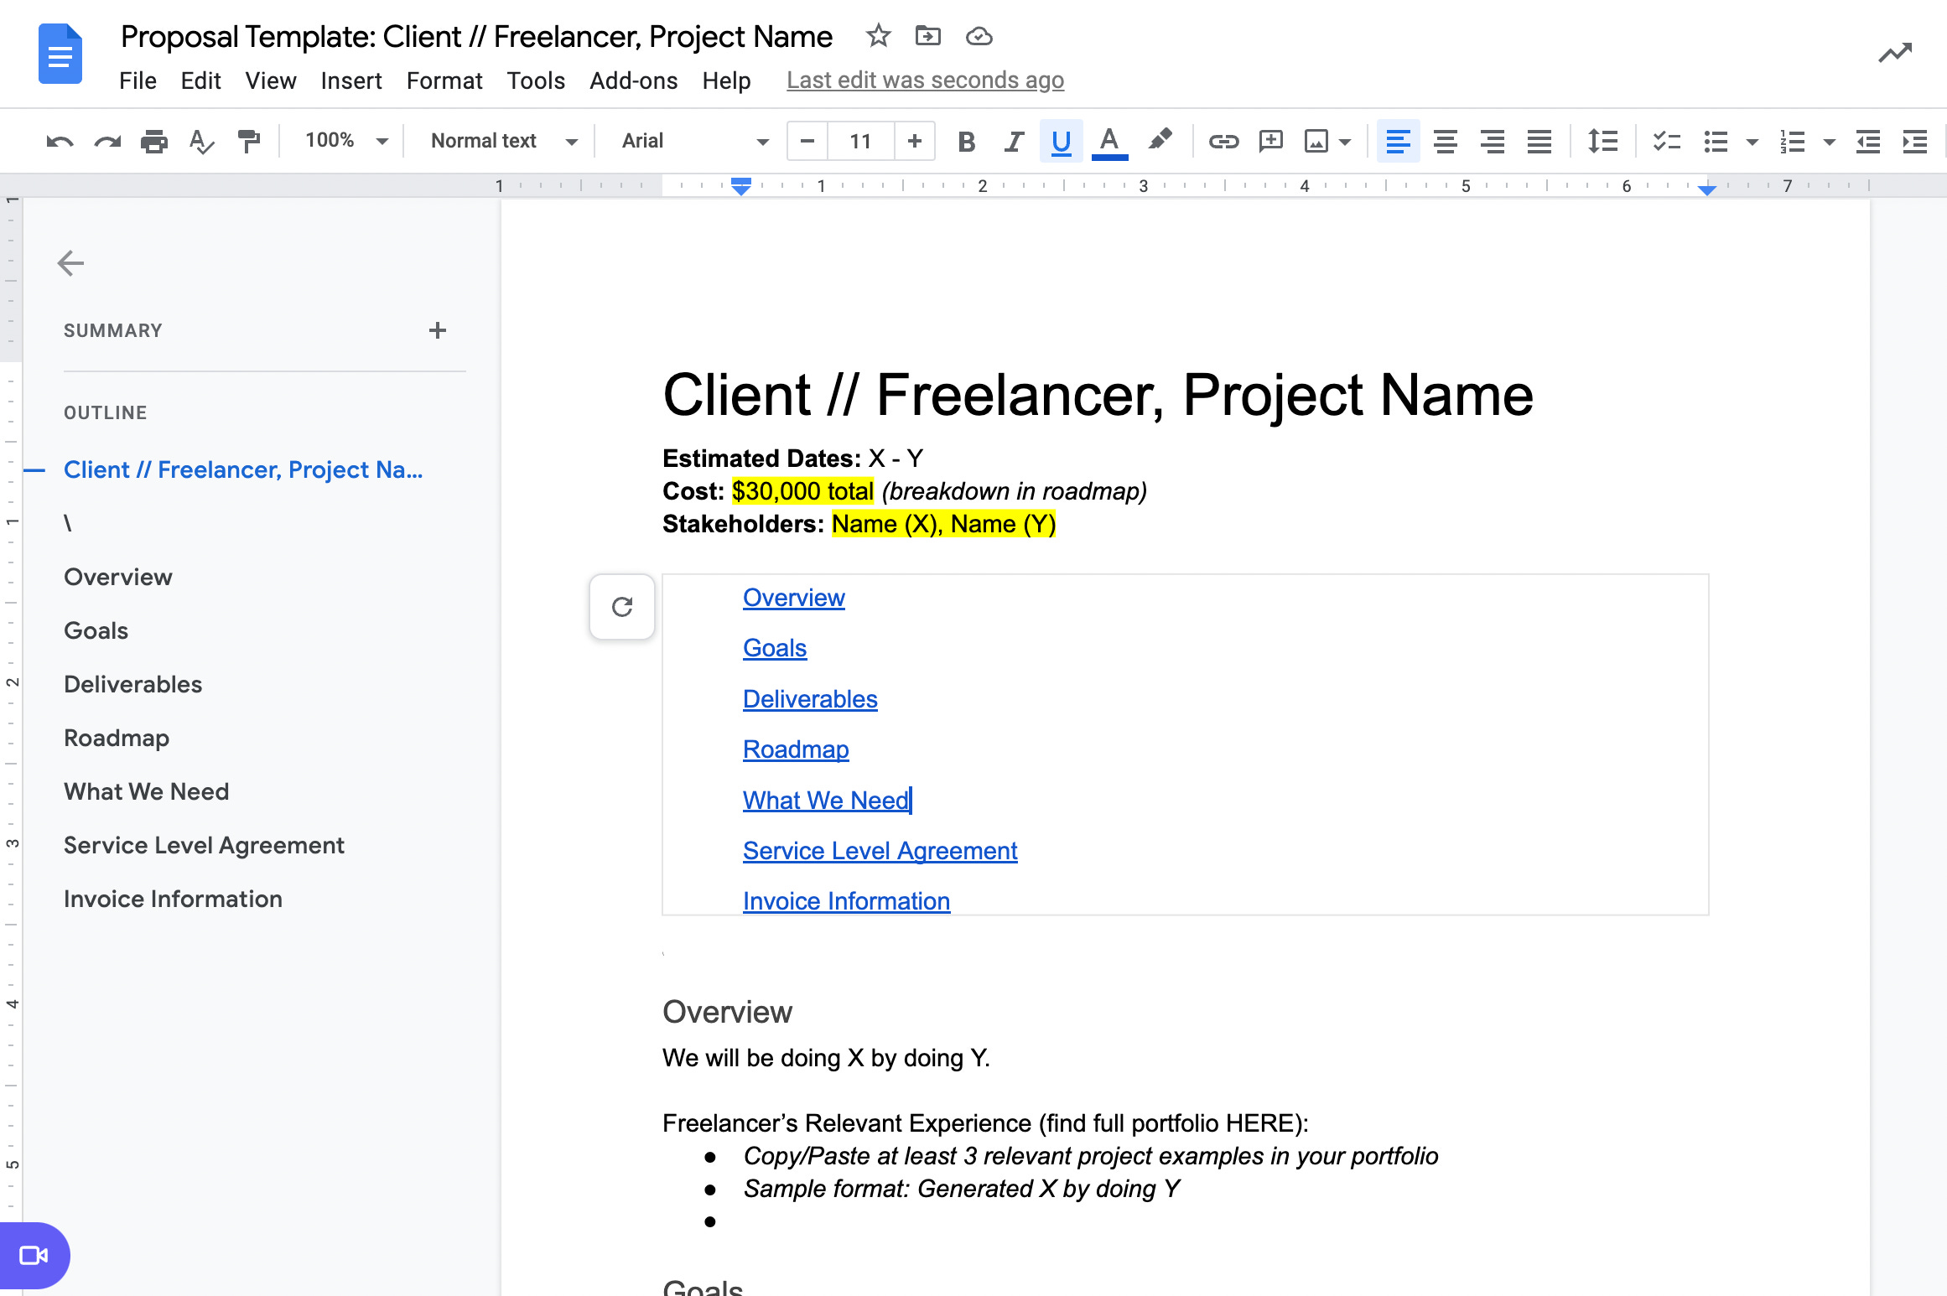Image resolution: width=1947 pixels, height=1296 pixels.
Task: Toggle italic formatting
Action: point(1013,141)
